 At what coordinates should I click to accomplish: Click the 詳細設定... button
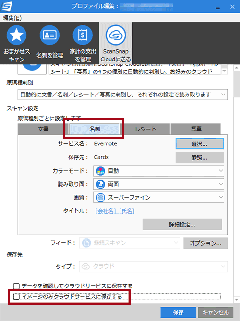182,225
